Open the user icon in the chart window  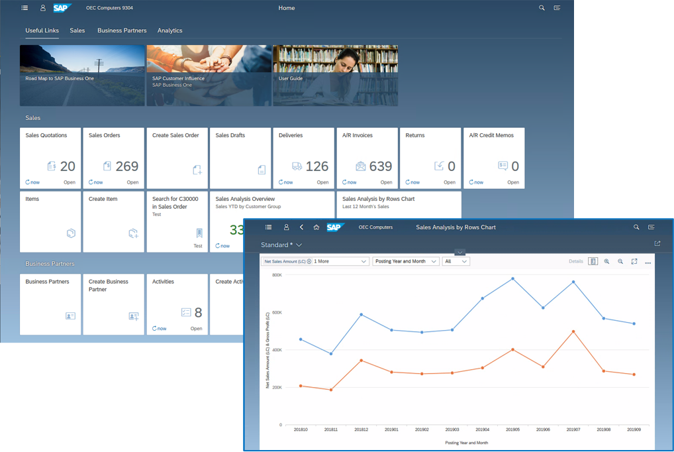[x=286, y=227]
